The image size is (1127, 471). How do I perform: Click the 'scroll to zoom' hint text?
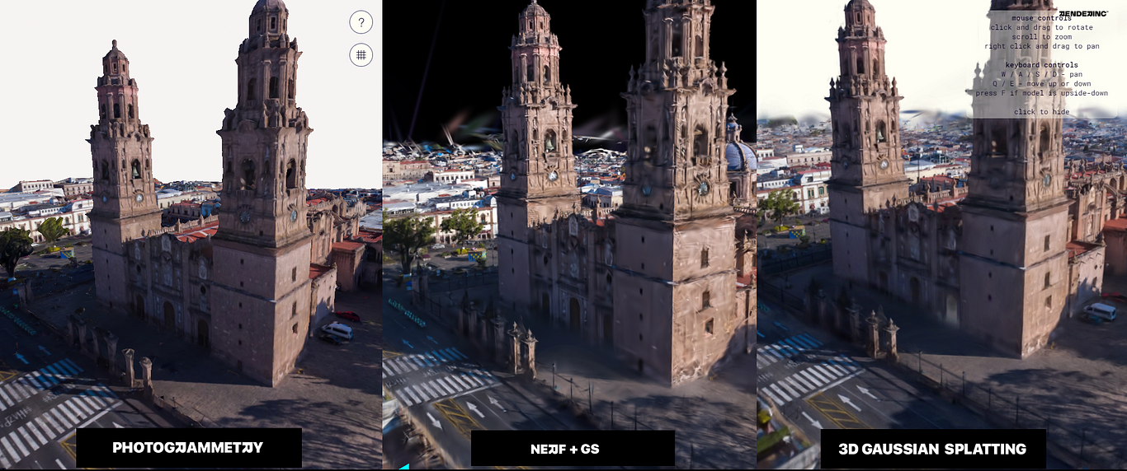point(1041,37)
